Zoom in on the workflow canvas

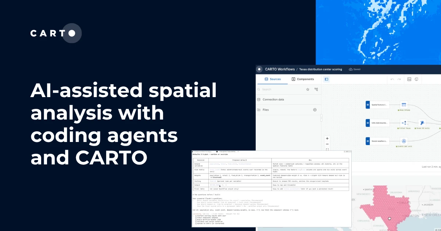click(327, 138)
